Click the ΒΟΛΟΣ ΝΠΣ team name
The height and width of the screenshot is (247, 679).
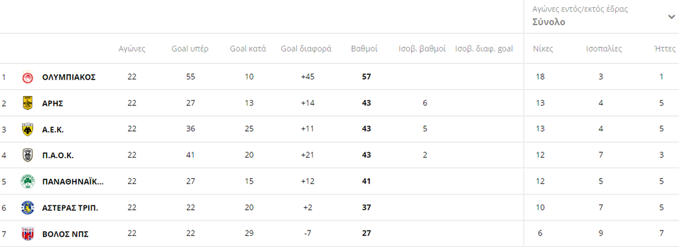(66, 234)
